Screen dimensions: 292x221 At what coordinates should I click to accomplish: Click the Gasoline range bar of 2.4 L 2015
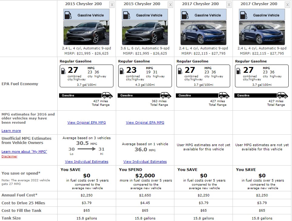pos(80,95)
